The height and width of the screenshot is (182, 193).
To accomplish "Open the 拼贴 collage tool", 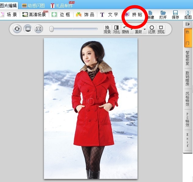I will coord(133,15).
